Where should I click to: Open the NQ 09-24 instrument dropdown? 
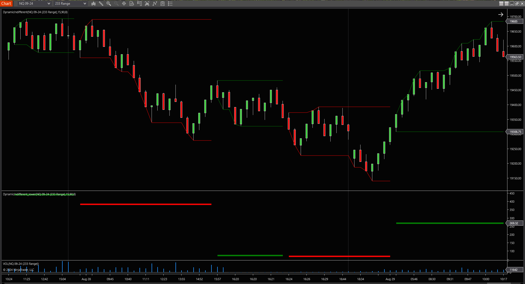pyautogui.click(x=34, y=4)
